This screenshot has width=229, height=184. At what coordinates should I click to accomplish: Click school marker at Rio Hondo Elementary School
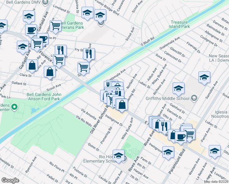point(118,156)
